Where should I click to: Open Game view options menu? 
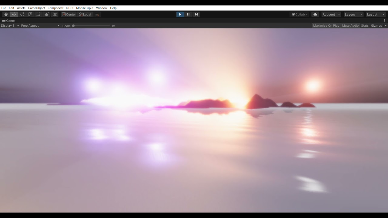[x=384, y=21]
